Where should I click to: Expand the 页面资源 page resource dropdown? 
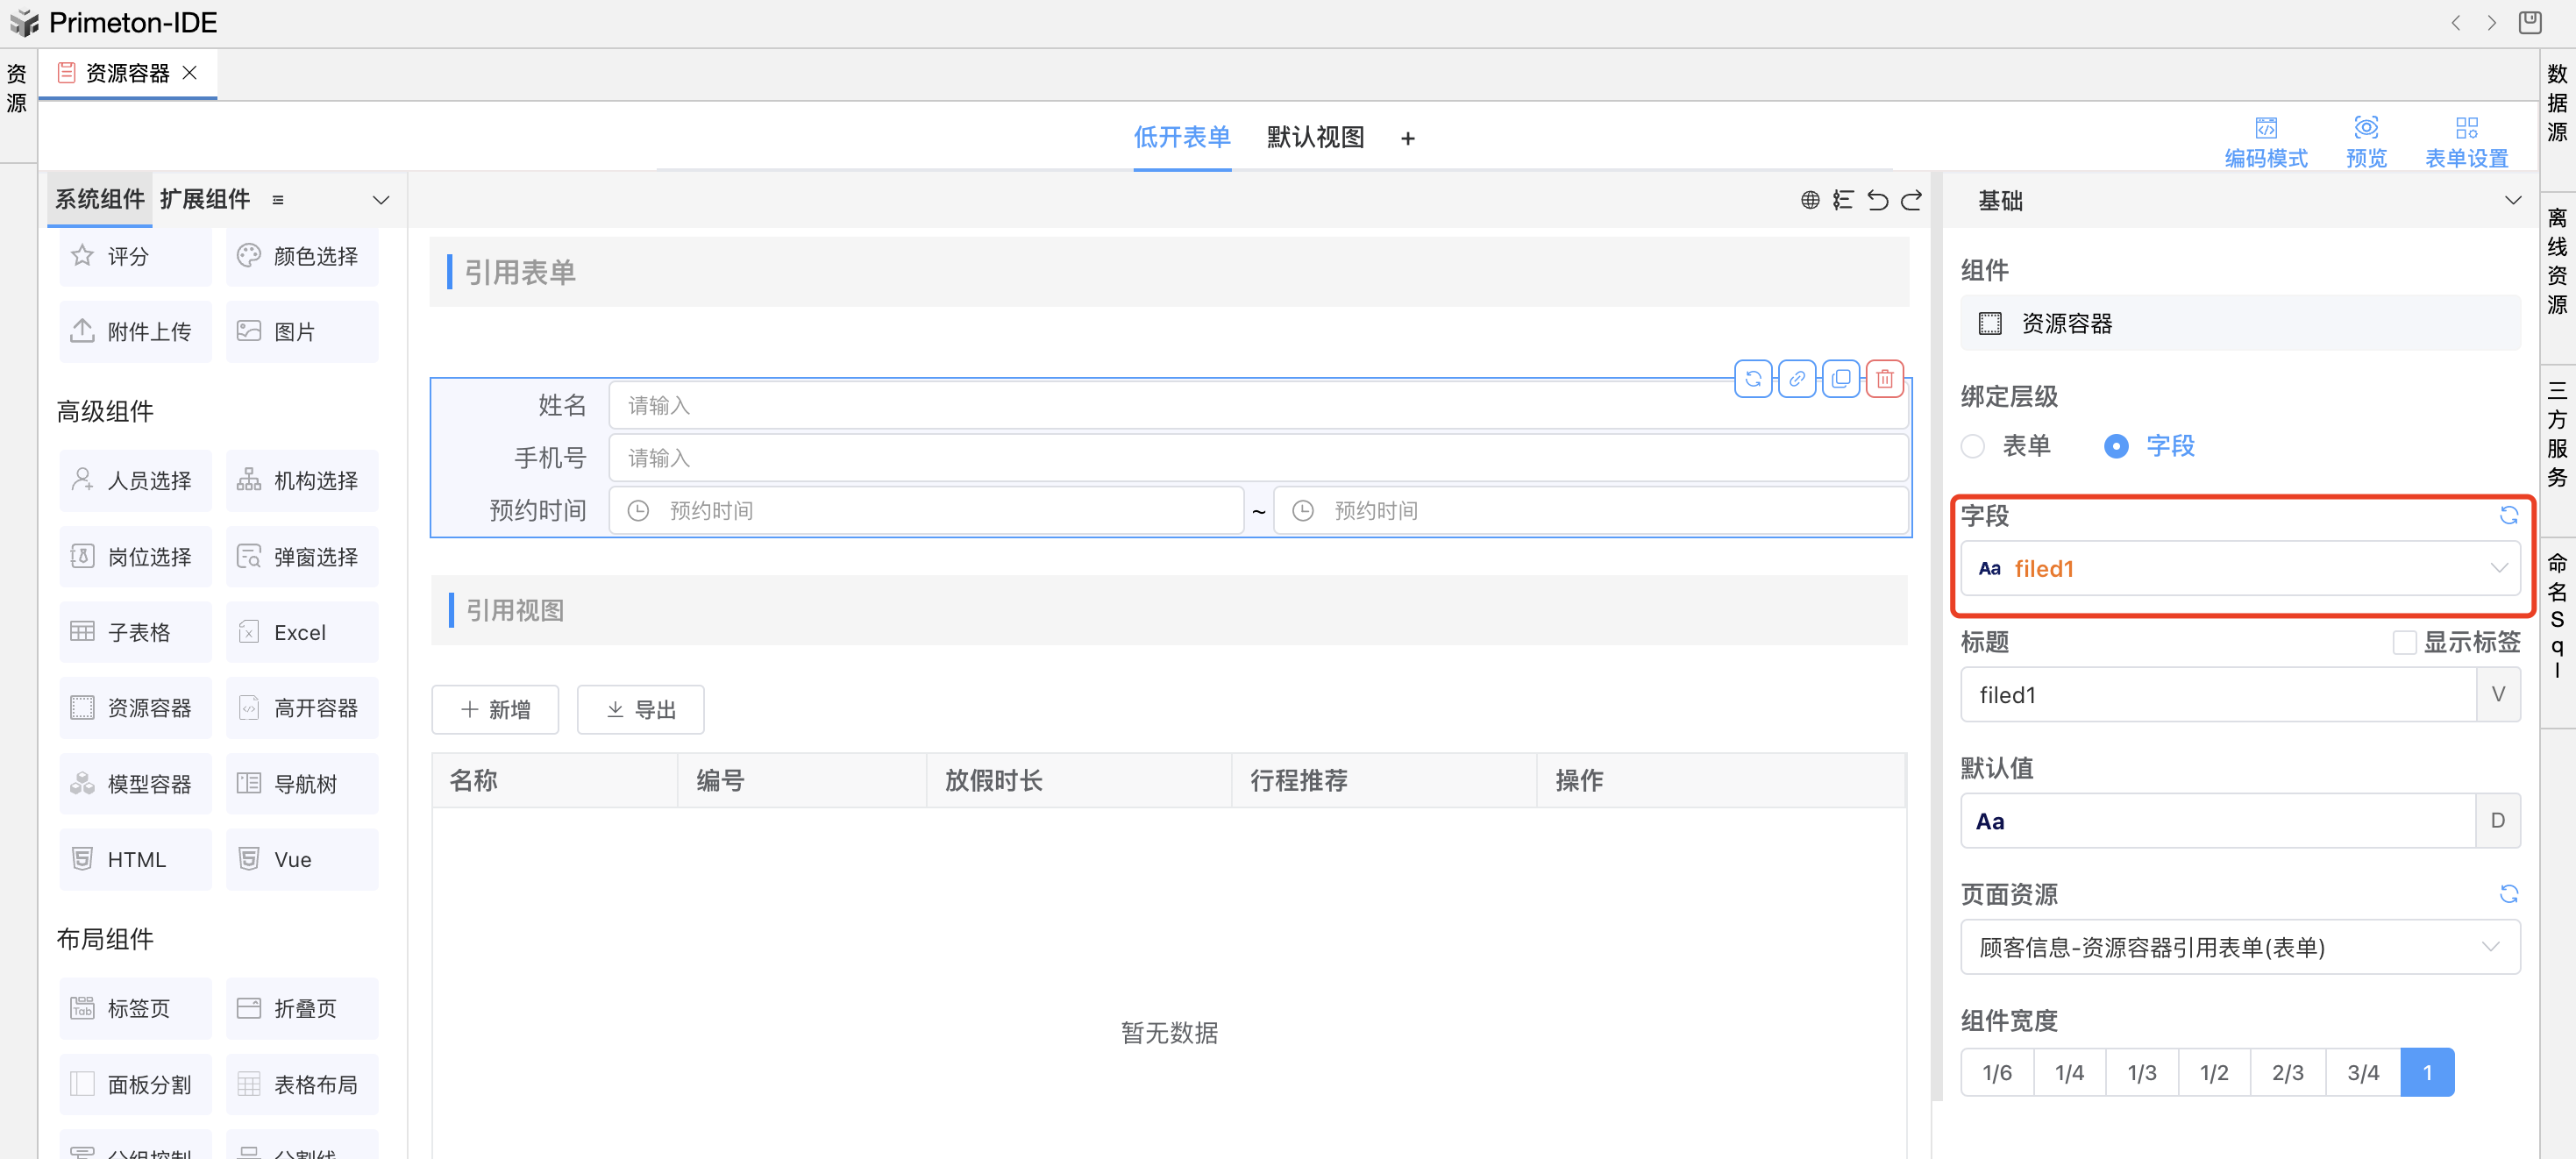[2239, 947]
